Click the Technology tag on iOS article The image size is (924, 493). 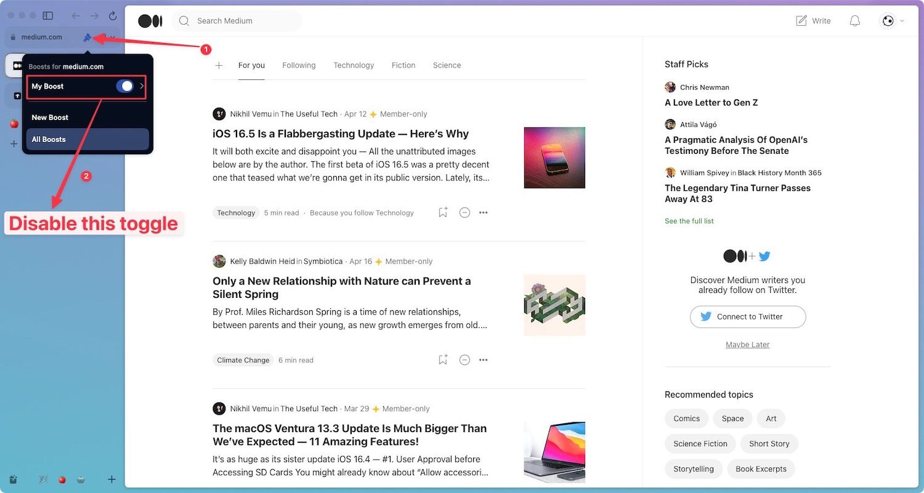coord(236,213)
